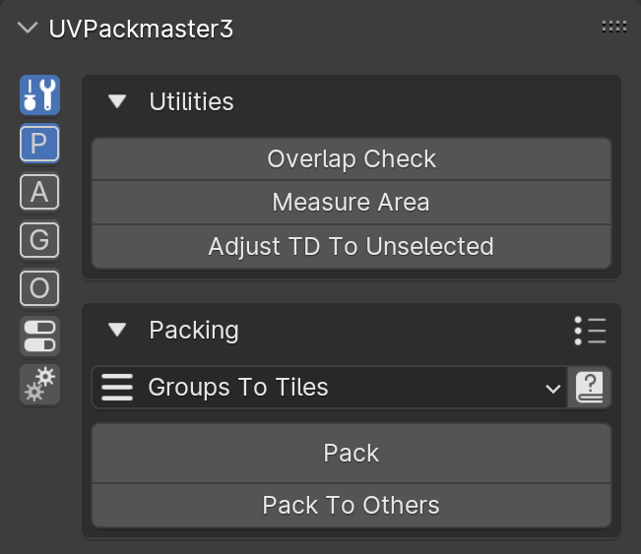This screenshot has width=641, height=554.
Task: Click the three-lines icon in mode dropdown
Action: point(117,387)
